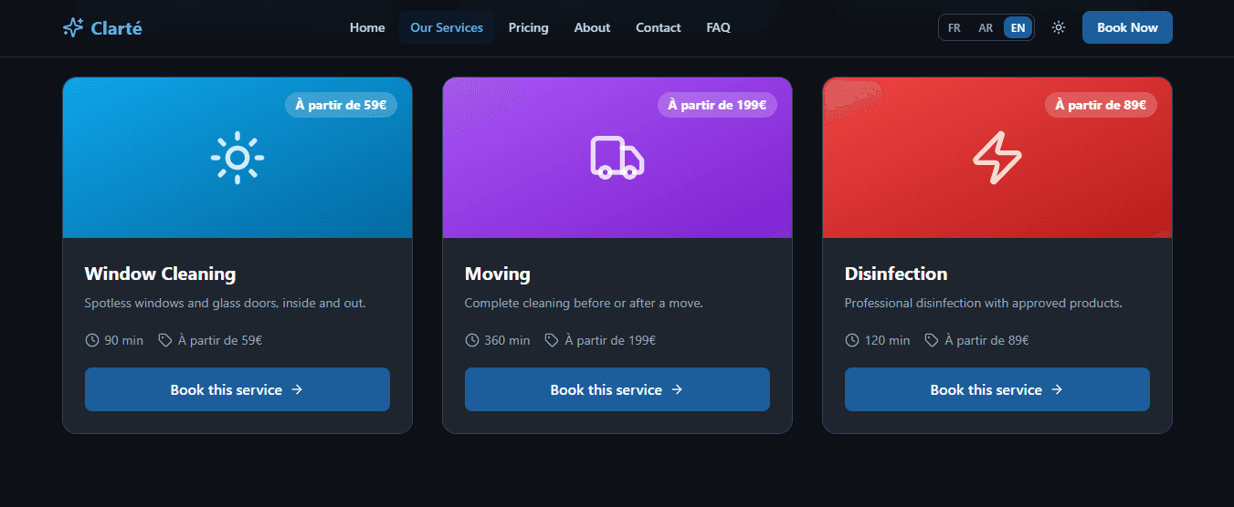Select the EN language option
The width and height of the screenshot is (1234, 507).
pyautogui.click(x=1018, y=27)
